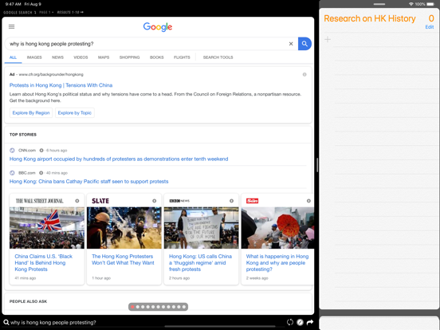Open options icon on Wall Street Journal card
The width and height of the screenshot is (440, 330).
[x=77, y=201]
